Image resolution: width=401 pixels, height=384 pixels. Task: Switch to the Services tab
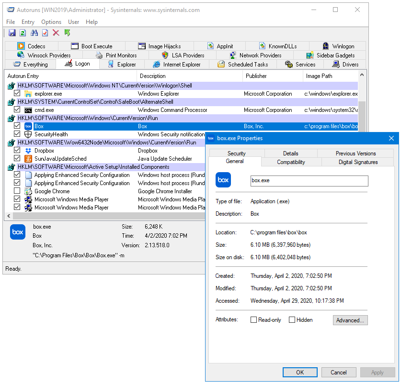(x=300, y=65)
